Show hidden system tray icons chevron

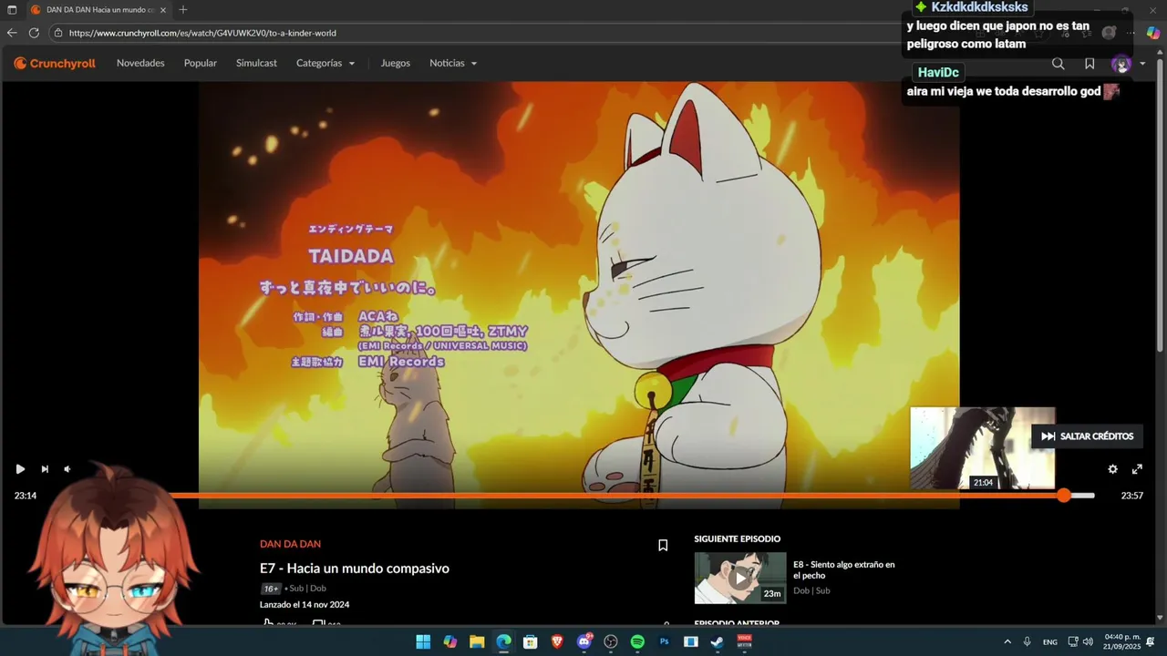(x=1007, y=641)
